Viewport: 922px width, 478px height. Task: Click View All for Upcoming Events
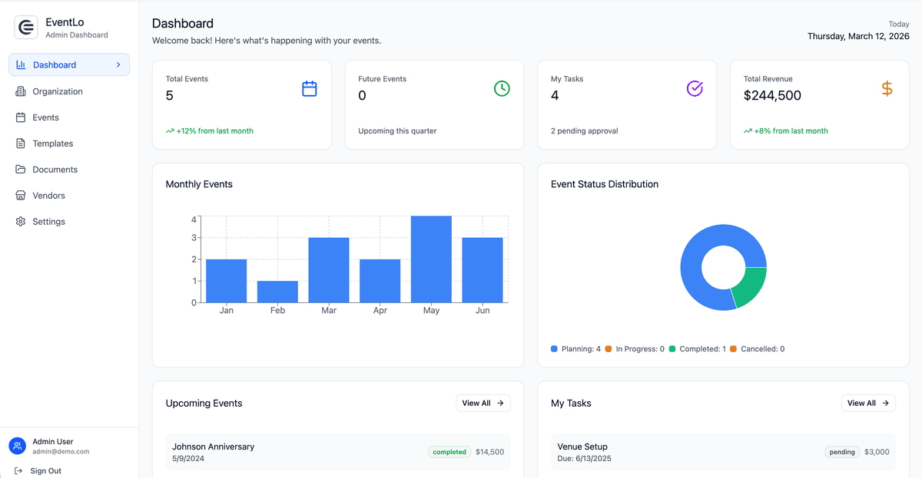tap(483, 403)
